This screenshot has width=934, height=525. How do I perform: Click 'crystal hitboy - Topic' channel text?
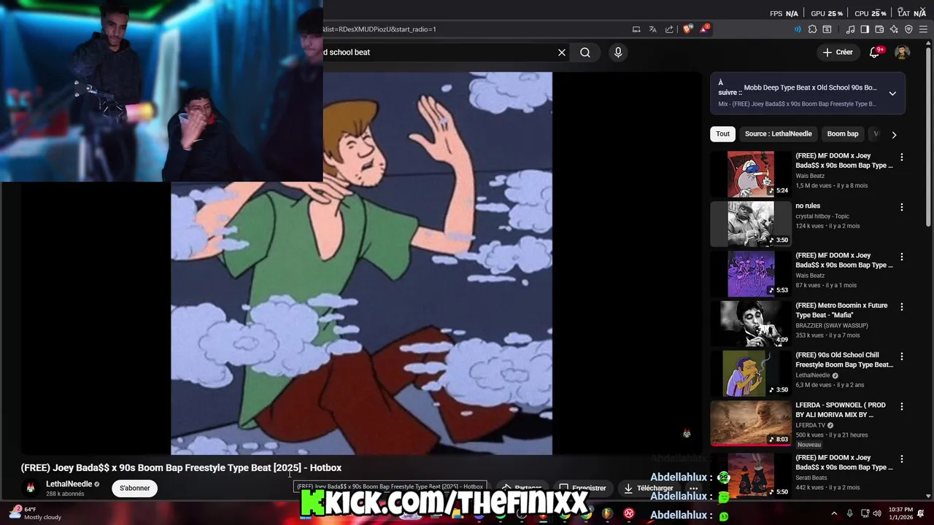(822, 216)
